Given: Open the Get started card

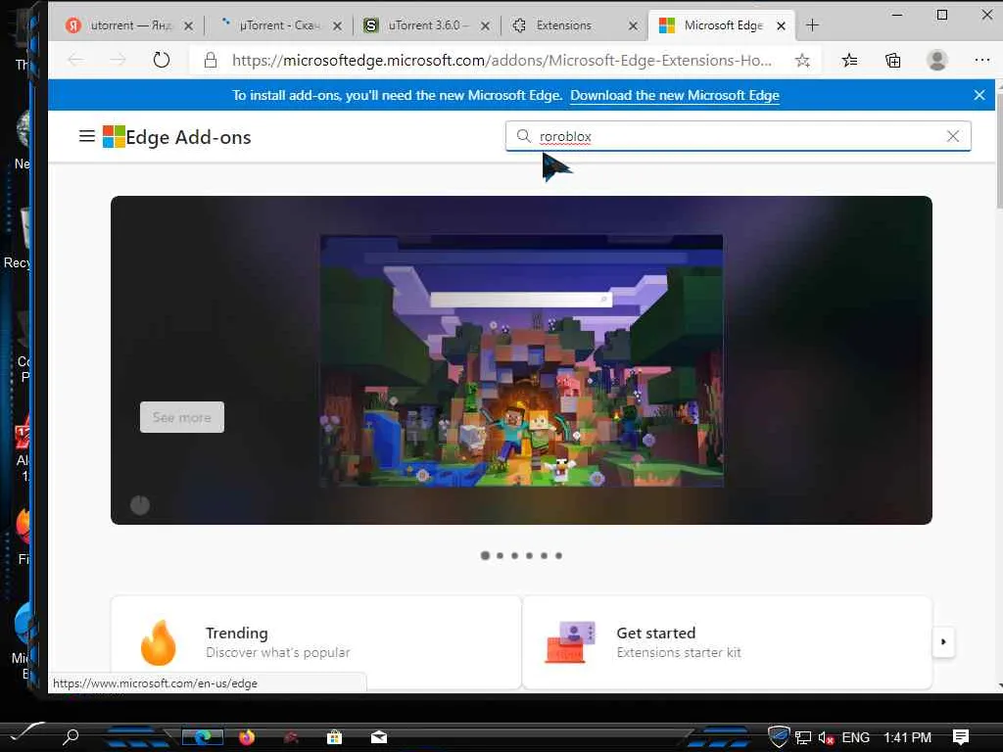Looking at the screenshot, I should 727,642.
